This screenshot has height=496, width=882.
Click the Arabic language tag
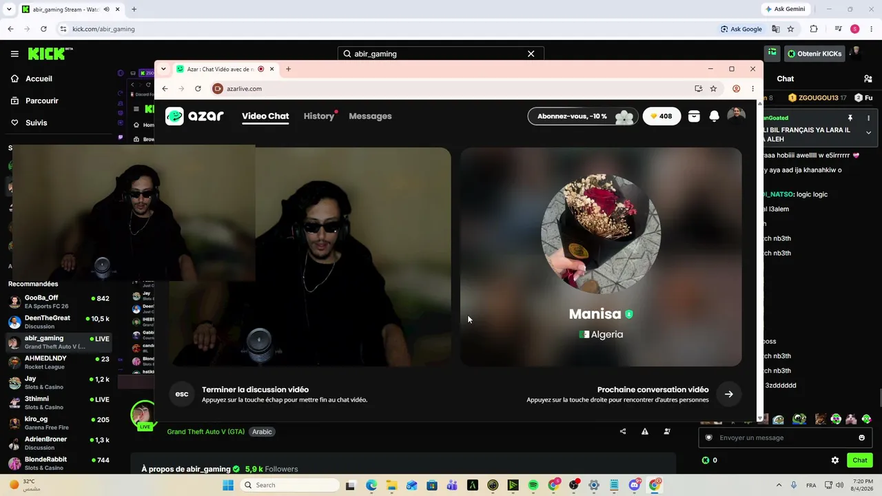pyautogui.click(x=262, y=432)
